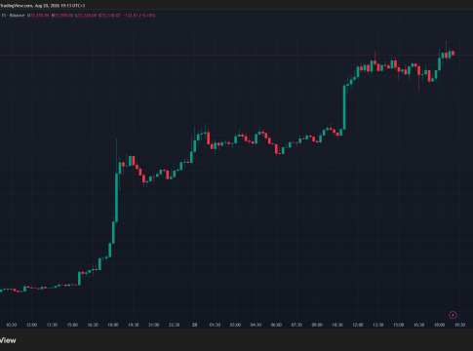Click the red percentage change in legend

(147, 15)
